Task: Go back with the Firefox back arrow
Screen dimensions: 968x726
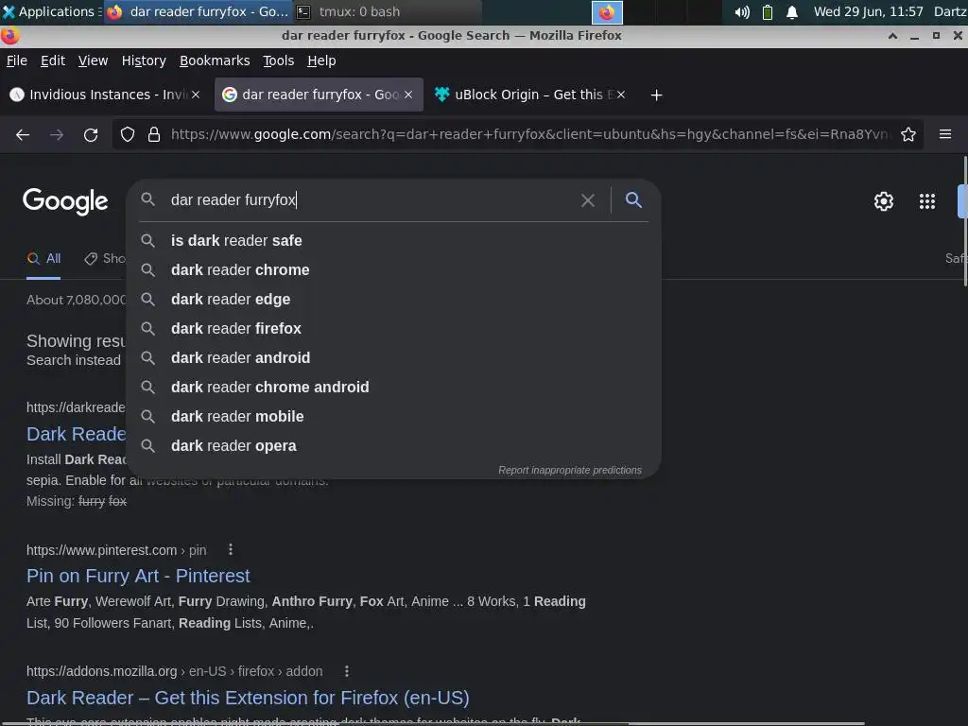Action: tap(23, 134)
